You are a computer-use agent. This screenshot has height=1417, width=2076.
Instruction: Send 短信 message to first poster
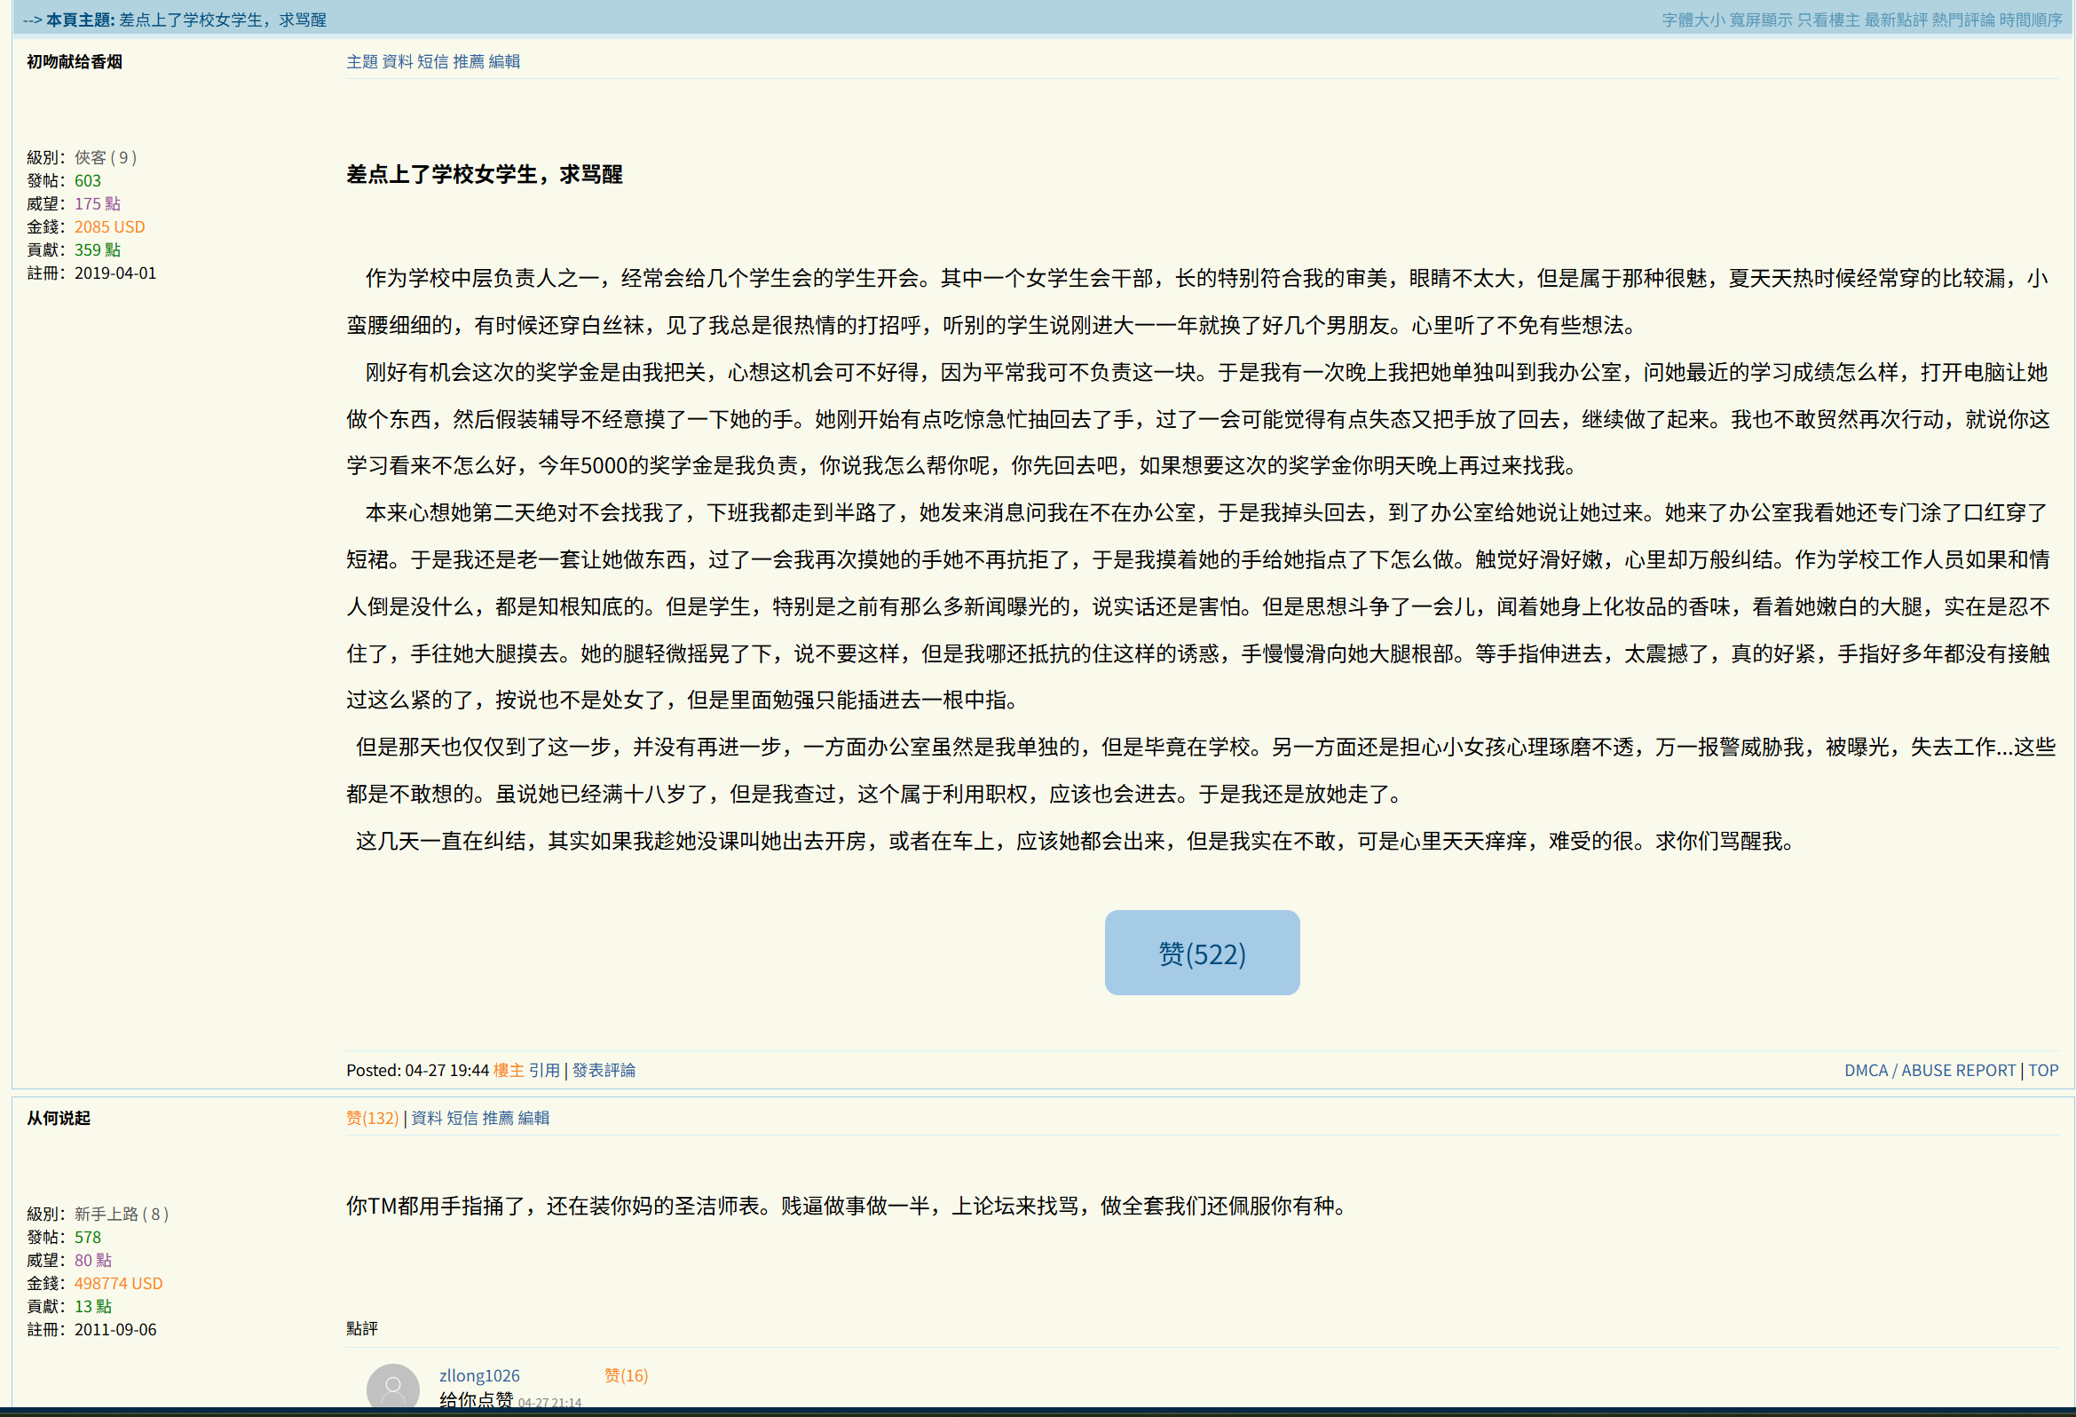pos(432,61)
